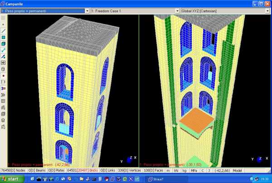Select the Brick cube tool

point(4,43)
